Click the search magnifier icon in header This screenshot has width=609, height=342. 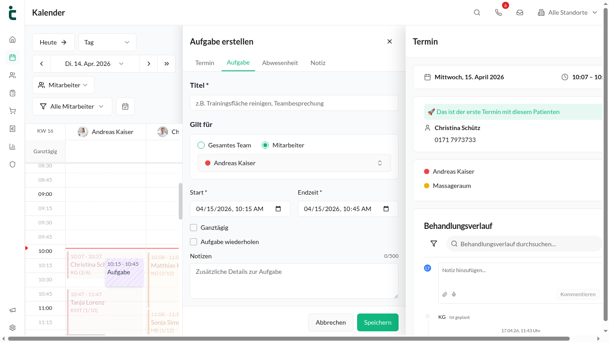click(x=477, y=12)
